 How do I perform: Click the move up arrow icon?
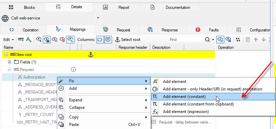256,40
